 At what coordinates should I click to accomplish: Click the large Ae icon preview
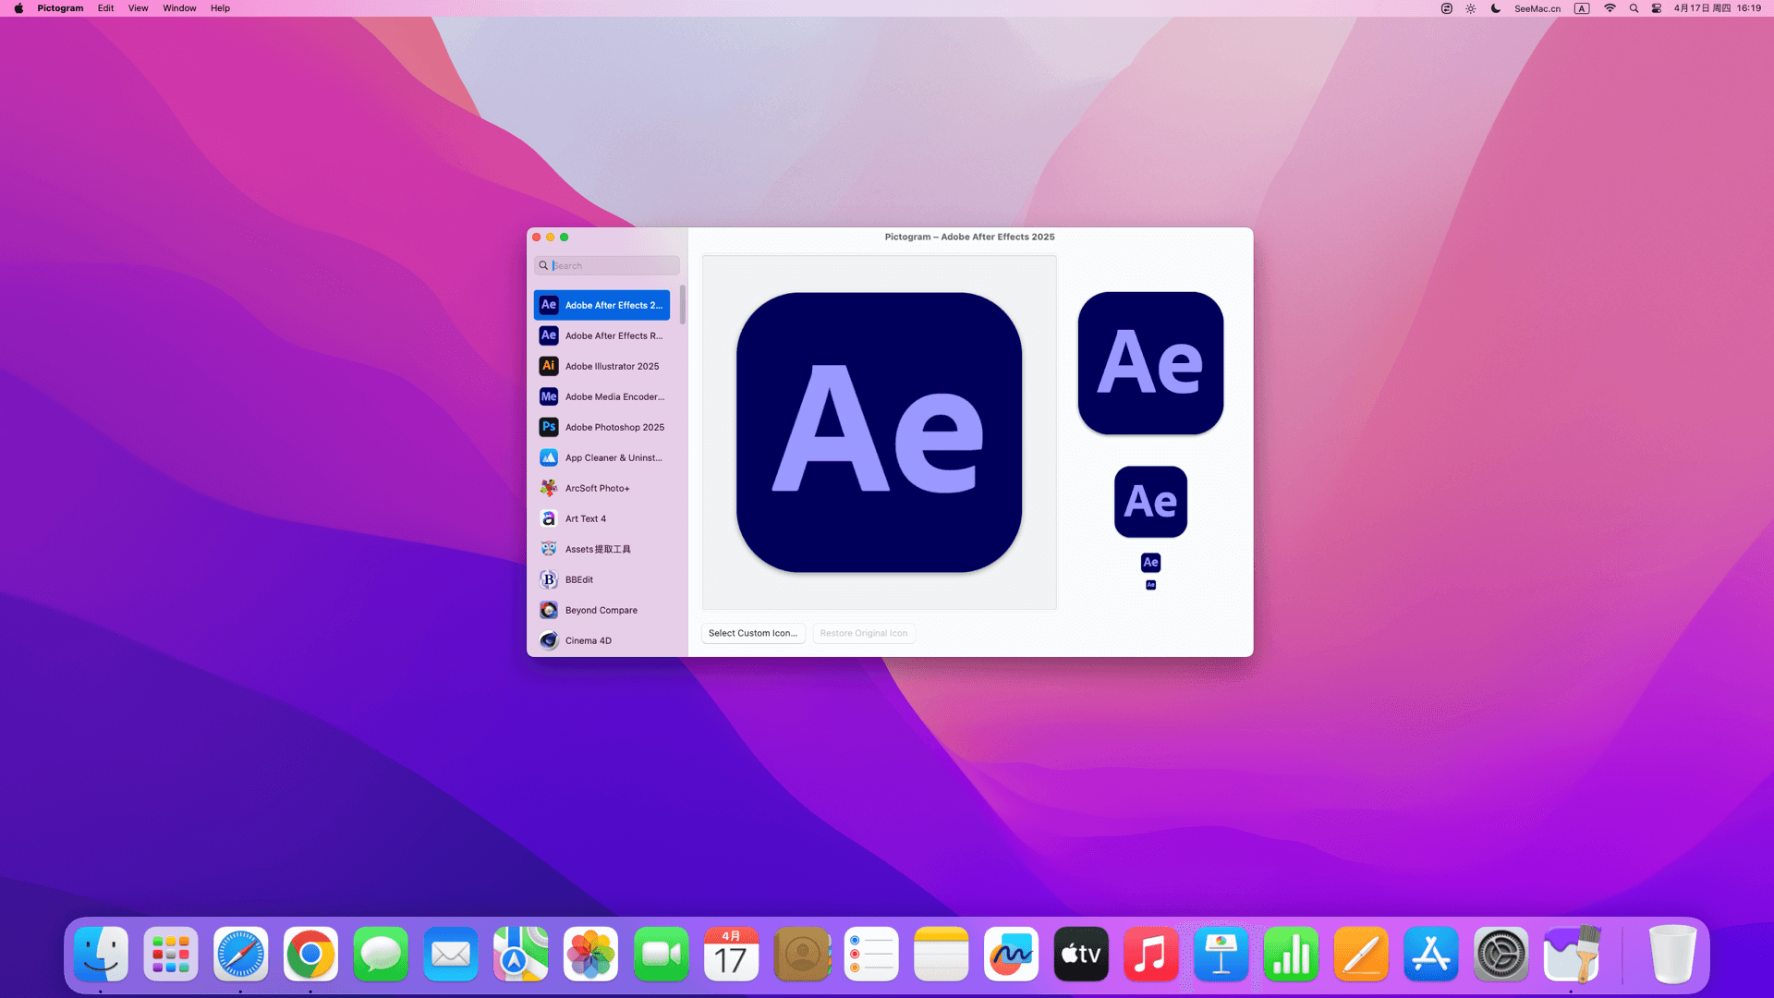click(879, 432)
